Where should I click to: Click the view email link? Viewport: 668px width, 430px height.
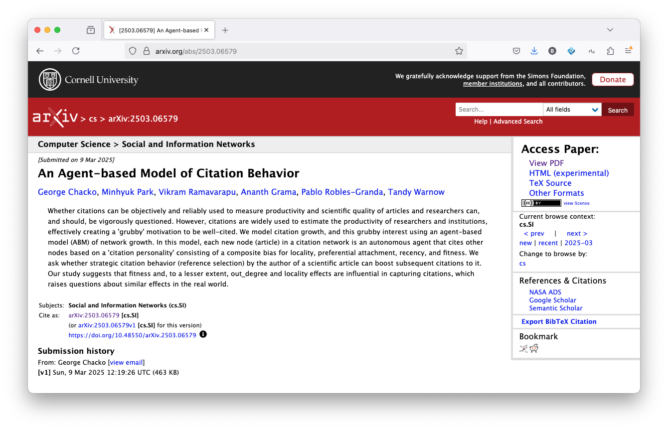(126, 363)
